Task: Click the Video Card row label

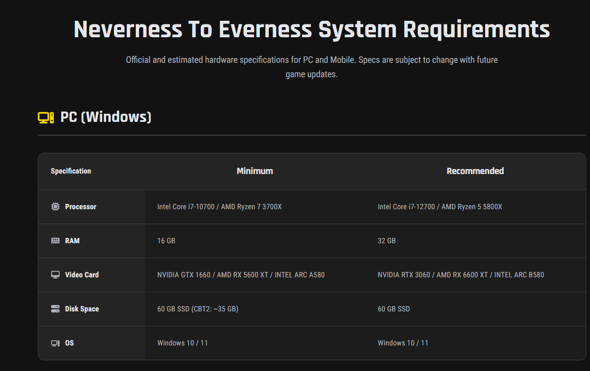Action: coord(81,275)
